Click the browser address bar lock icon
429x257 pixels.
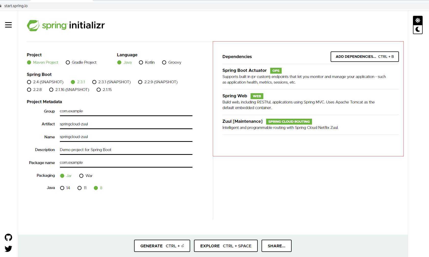[x=1, y=6]
